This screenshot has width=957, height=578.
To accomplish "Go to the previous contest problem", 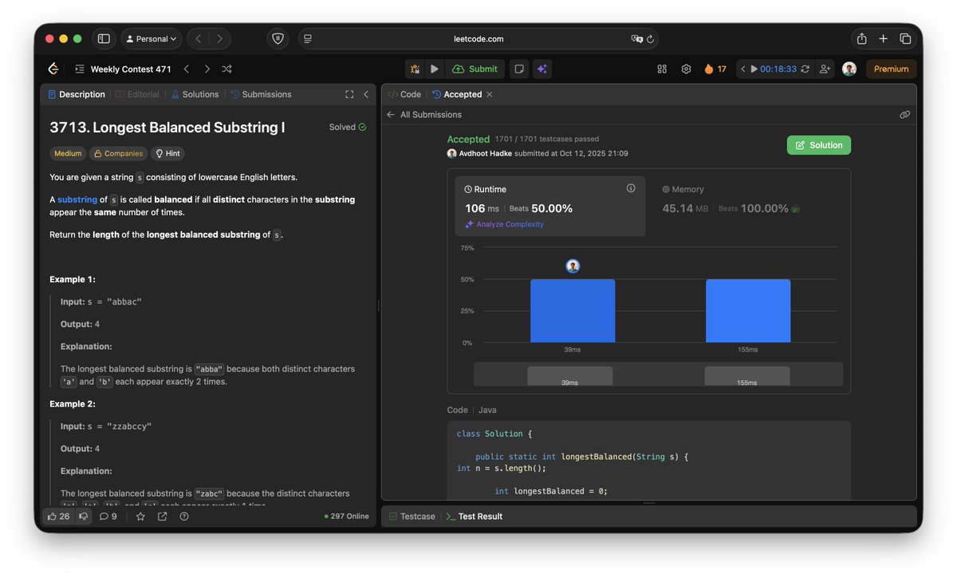I will coord(187,69).
